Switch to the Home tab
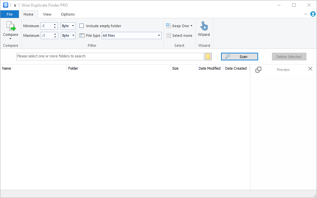The width and height of the screenshot is (317, 198). (28, 14)
